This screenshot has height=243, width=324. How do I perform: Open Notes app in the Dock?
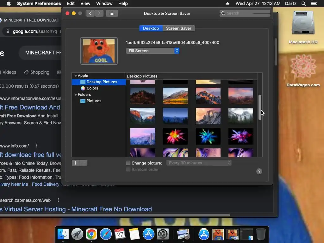(134, 234)
